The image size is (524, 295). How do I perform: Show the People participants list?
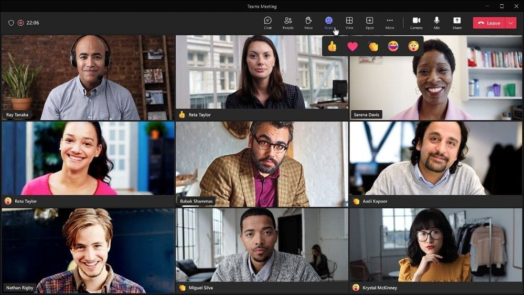(x=288, y=22)
